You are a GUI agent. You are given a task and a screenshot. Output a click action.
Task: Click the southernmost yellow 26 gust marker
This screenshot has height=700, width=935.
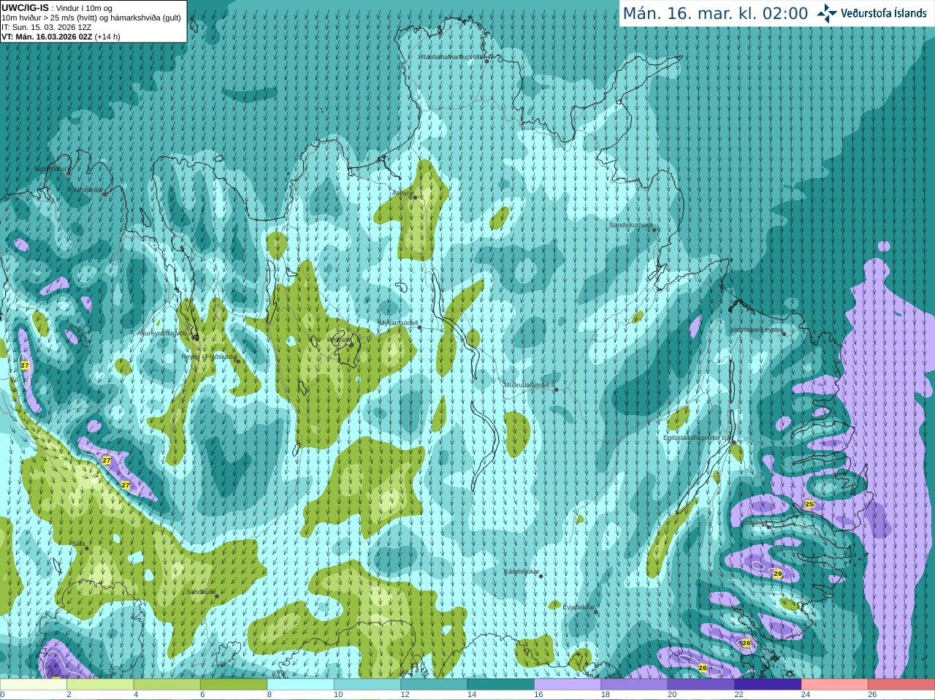(x=703, y=668)
